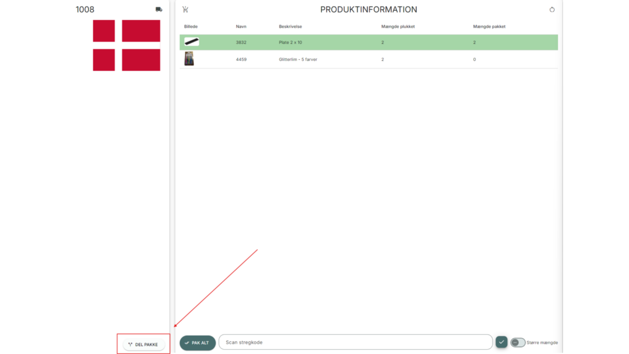Sort by the Navn column header
Screen dimensions: 629x354
[x=241, y=27]
